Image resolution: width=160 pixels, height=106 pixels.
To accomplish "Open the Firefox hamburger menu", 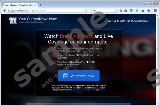I will pyautogui.click(x=155, y=11).
